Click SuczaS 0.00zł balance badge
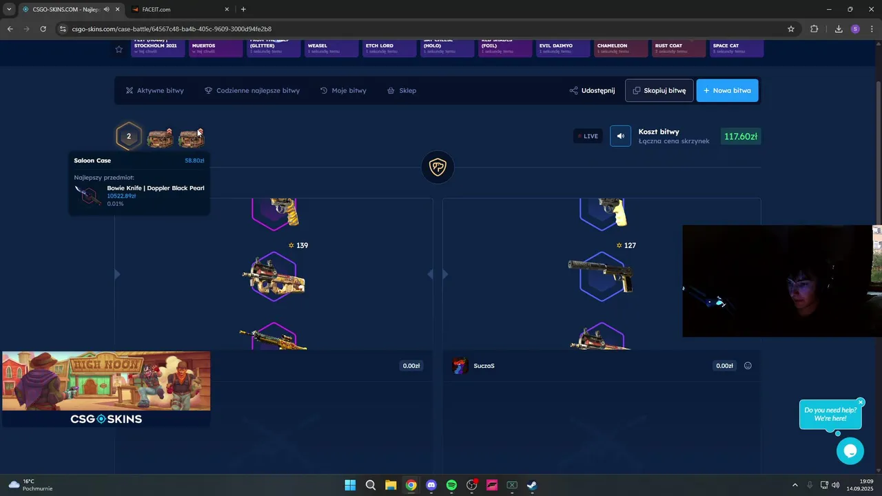 pos(724,366)
